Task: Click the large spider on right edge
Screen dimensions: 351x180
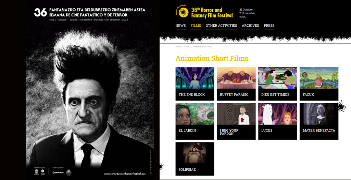Action: pyautogui.click(x=340, y=106)
